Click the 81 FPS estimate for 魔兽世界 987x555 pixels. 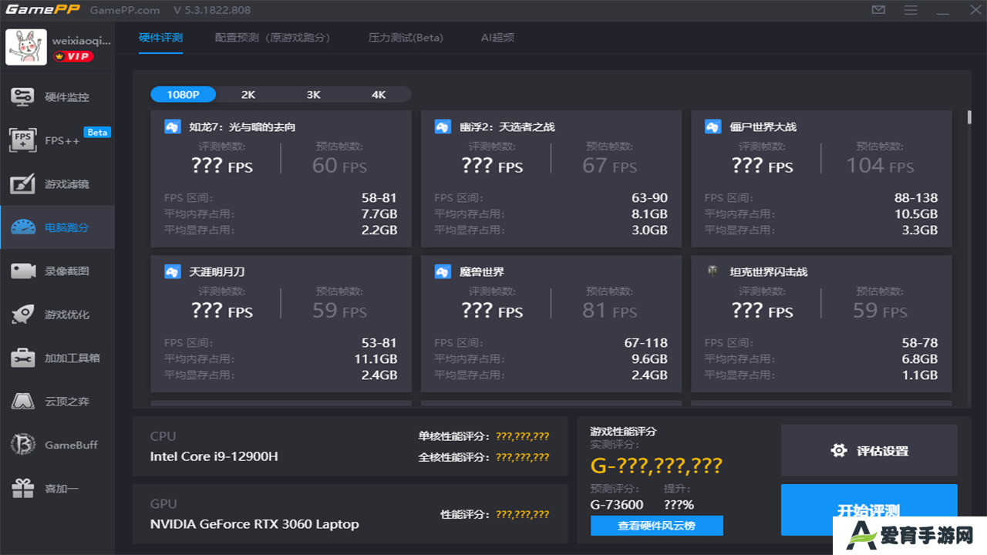610,311
